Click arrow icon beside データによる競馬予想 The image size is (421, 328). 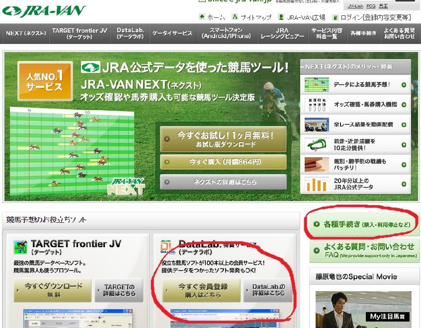click(404, 85)
